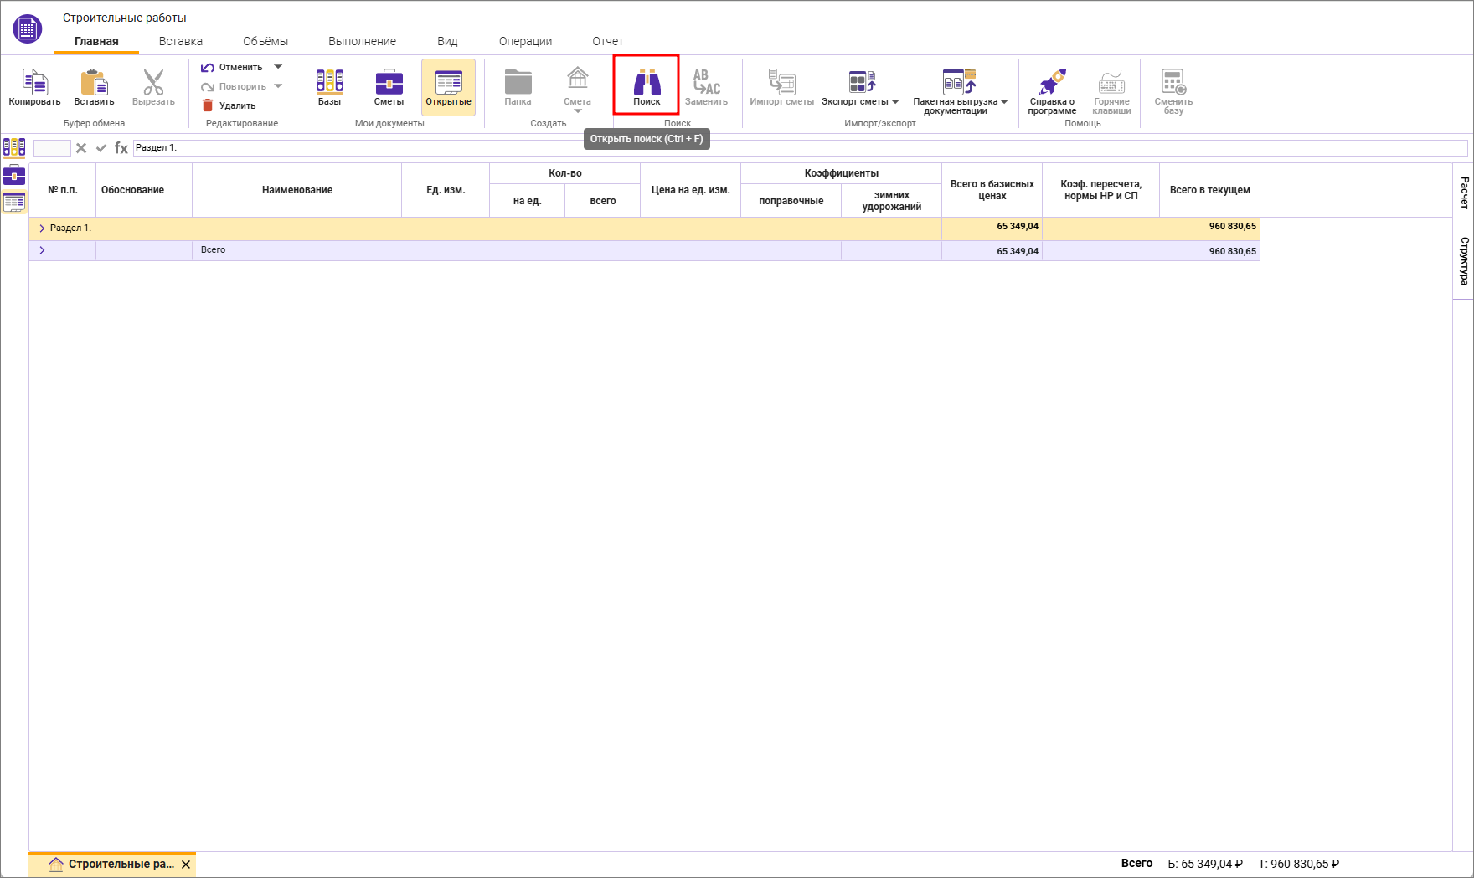Click the formula bar input with Раздел 1.
The image size is (1474, 878).
[x=796, y=148]
